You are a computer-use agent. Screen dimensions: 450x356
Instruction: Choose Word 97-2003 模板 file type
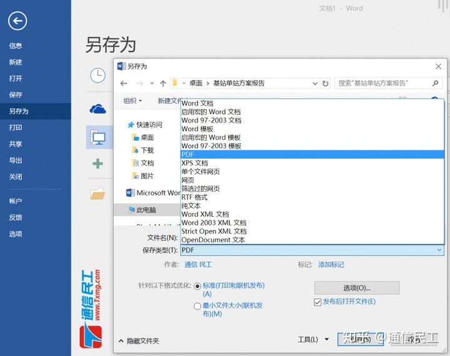tap(312, 146)
